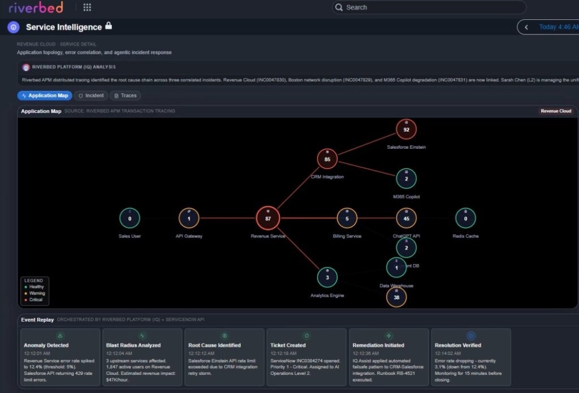Open the apps grid launcher icon
579x393 pixels.
click(87, 7)
